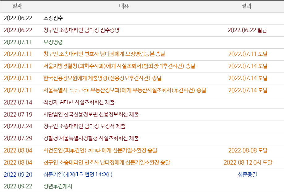Viewport: 284px width, 194px height.
Task: Select the 보정명령 row text
Action: (53, 42)
